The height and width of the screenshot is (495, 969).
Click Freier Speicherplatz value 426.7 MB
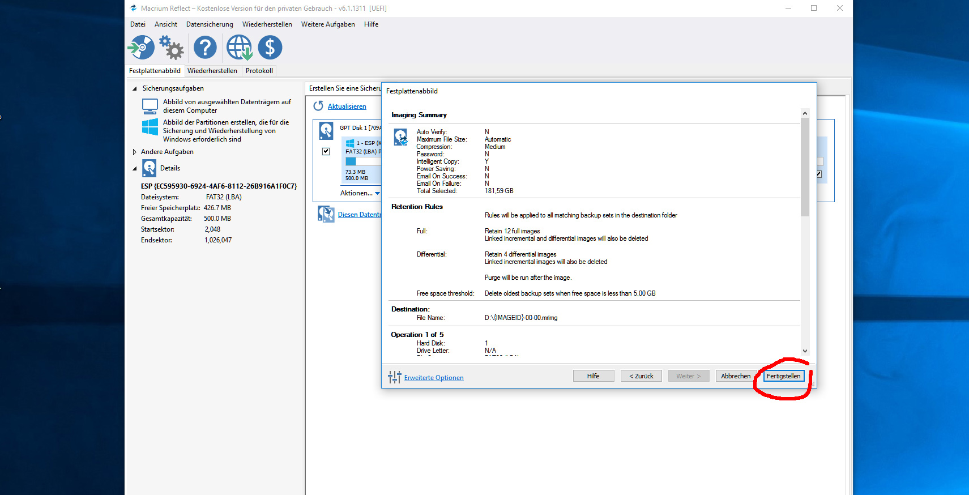(217, 208)
